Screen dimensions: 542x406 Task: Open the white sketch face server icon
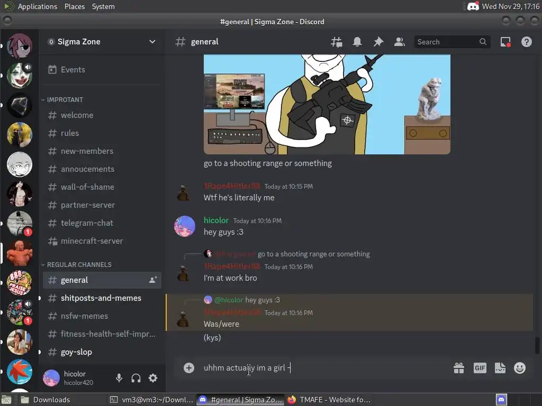[20, 164]
